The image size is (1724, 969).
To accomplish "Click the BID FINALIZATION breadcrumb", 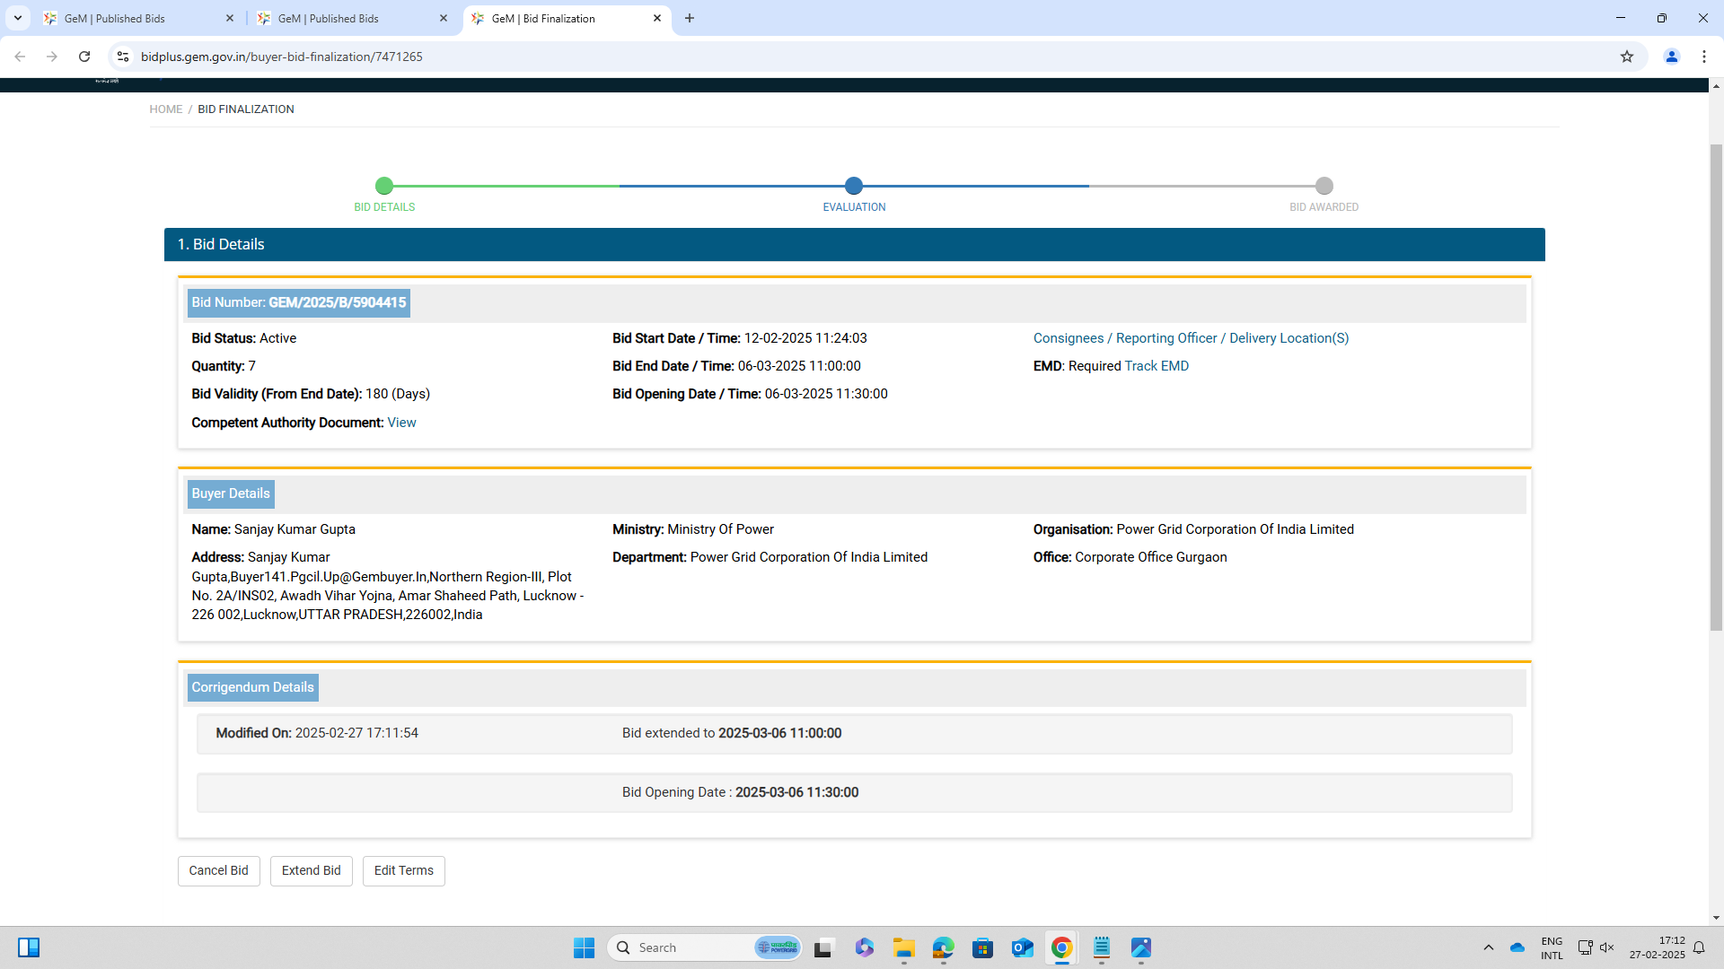I will (x=246, y=109).
